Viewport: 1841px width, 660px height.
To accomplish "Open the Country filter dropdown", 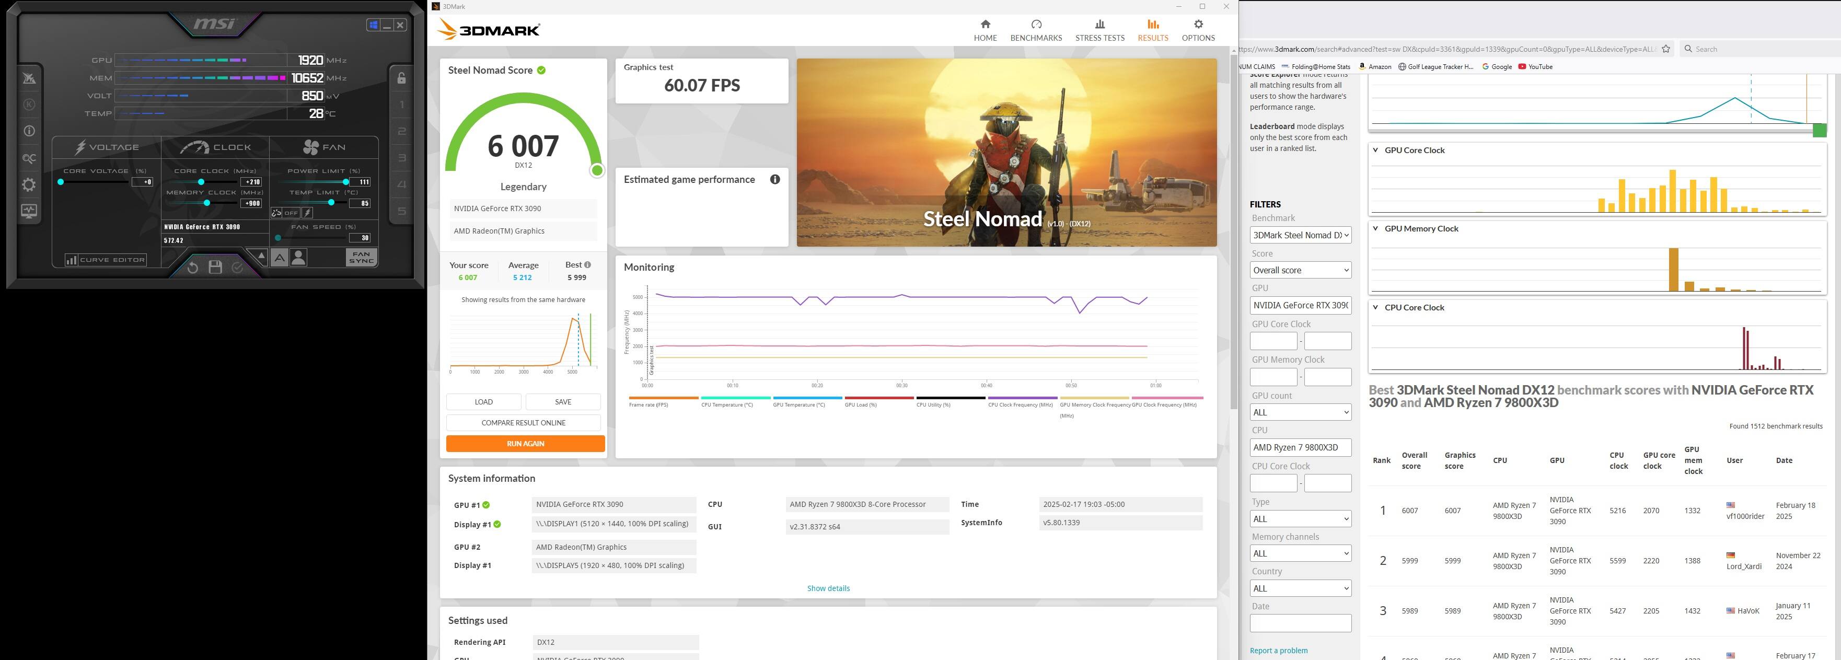I will click(x=1300, y=588).
